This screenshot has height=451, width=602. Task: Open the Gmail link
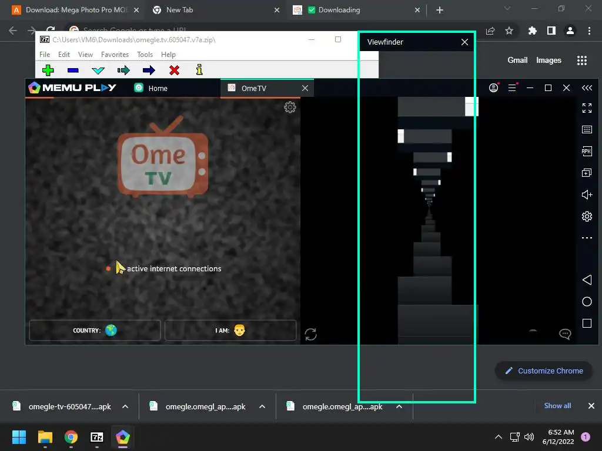coord(517,60)
